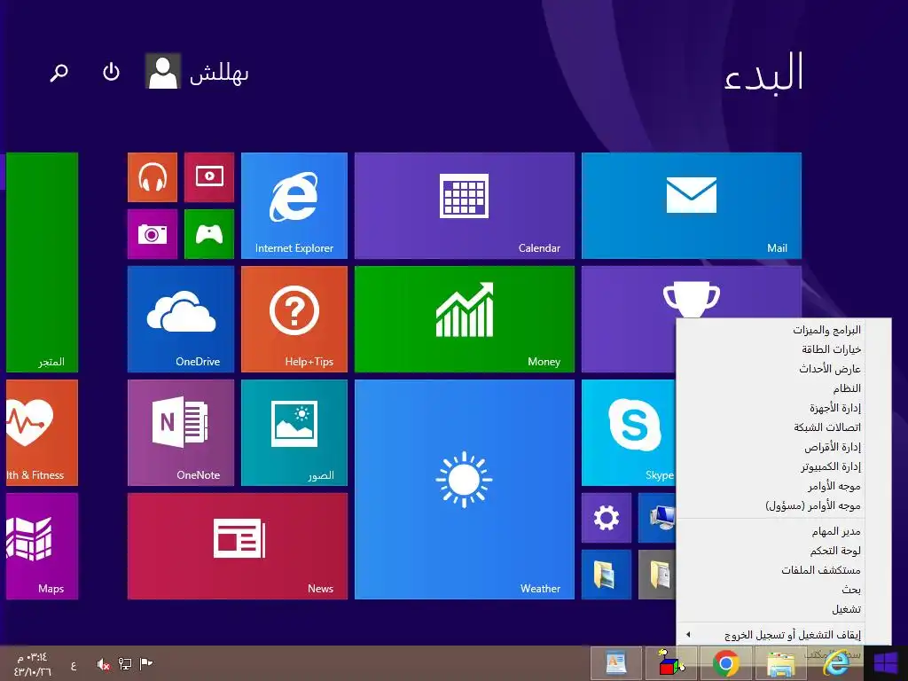Open File Explorer from the taskbar
Image resolution: width=908 pixels, height=681 pixels.
[x=780, y=663]
